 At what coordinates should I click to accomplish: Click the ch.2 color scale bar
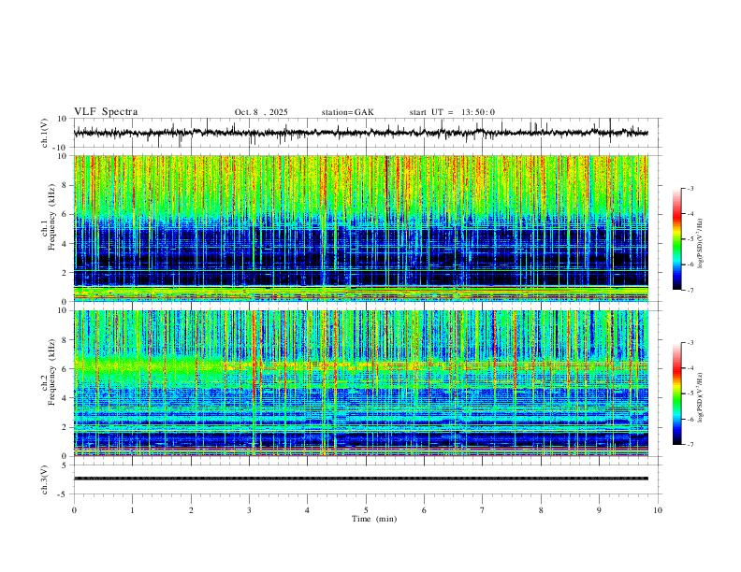pyautogui.click(x=676, y=393)
